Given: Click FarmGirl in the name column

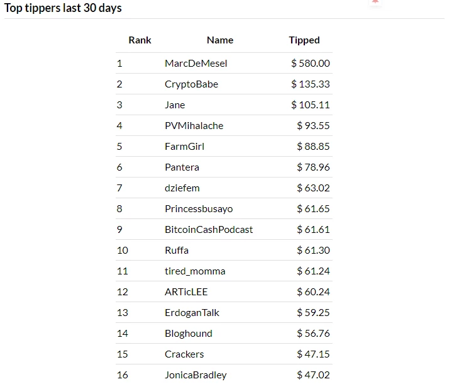Looking at the screenshot, I should coord(185,147).
